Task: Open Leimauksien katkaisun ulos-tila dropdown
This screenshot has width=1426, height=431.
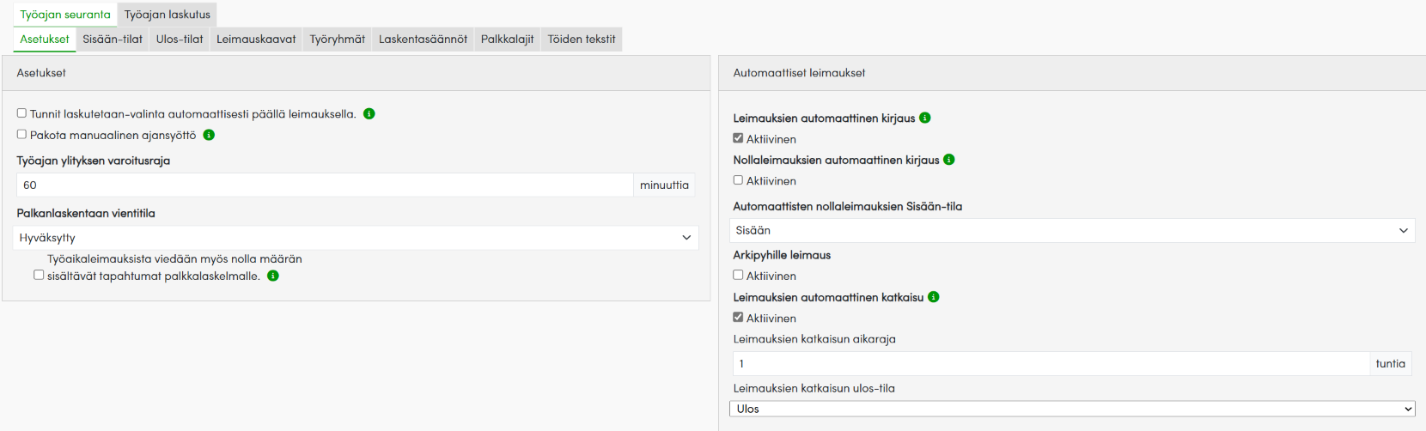Action: [1071, 409]
